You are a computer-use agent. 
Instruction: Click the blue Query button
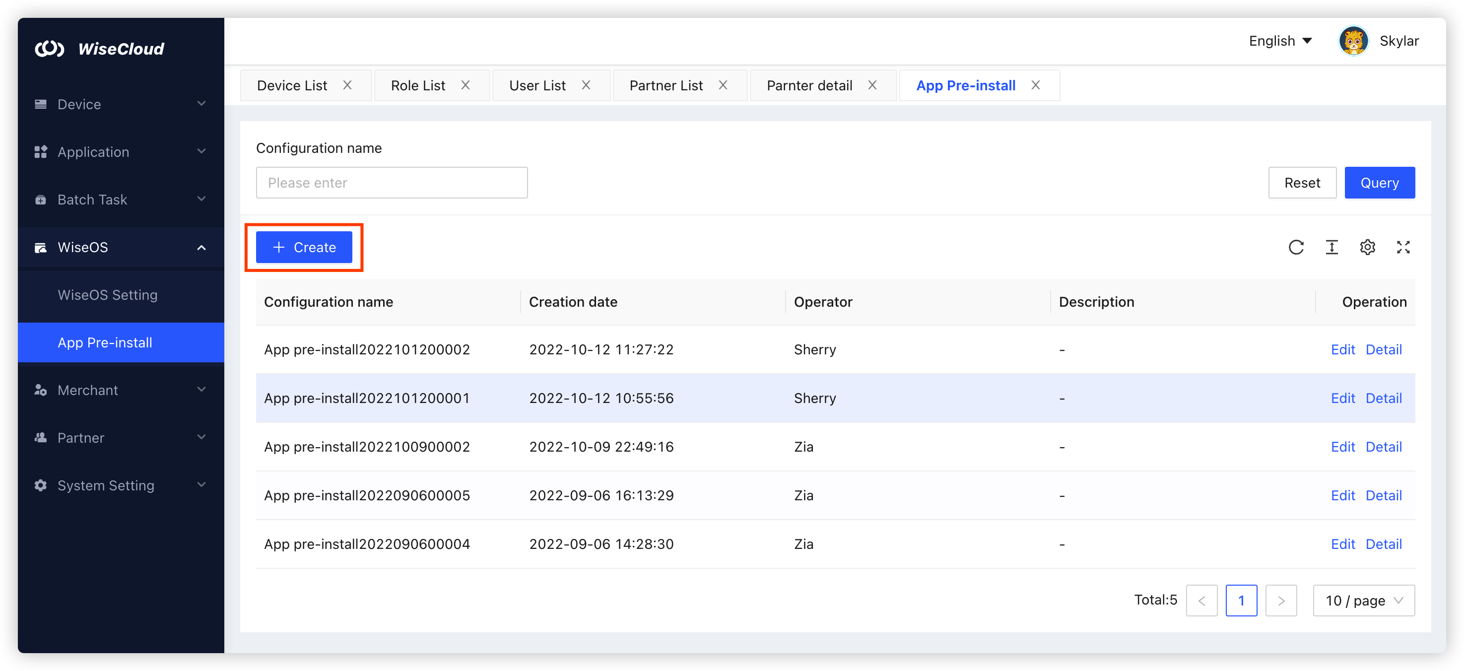1379,183
